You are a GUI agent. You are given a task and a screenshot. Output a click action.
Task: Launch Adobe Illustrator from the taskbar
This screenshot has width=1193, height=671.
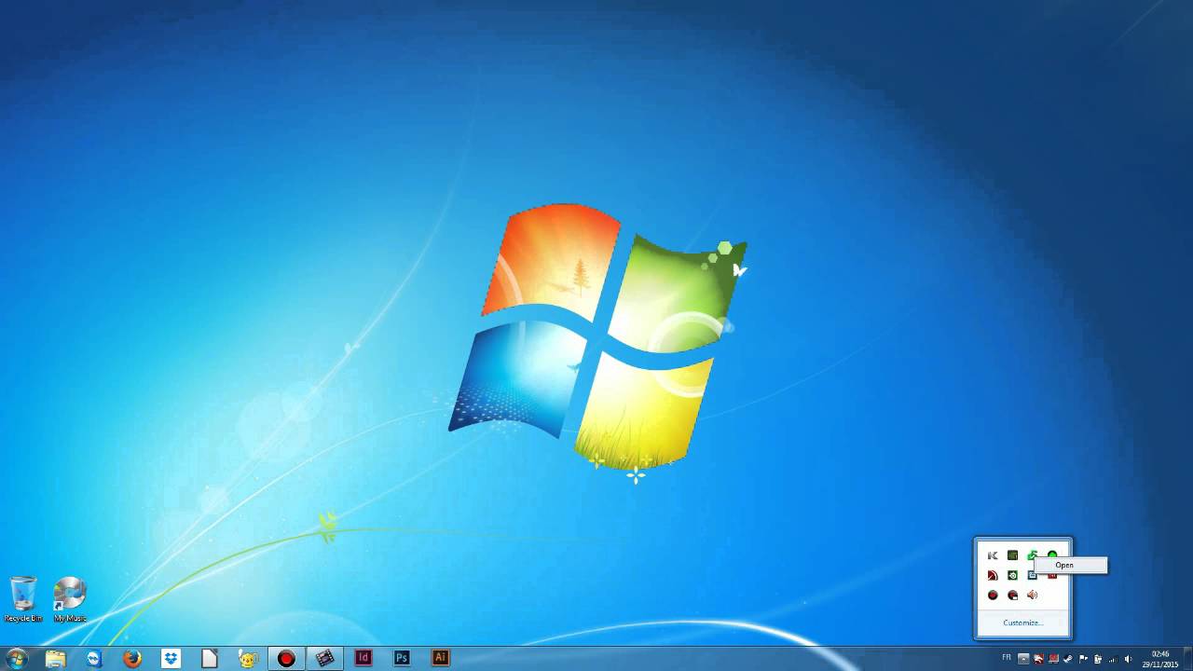coord(440,658)
